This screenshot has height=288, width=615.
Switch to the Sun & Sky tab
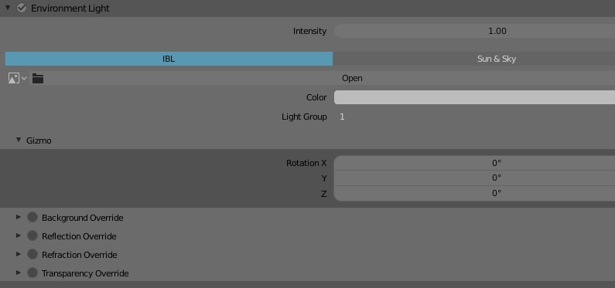click(x=473, y=59)
